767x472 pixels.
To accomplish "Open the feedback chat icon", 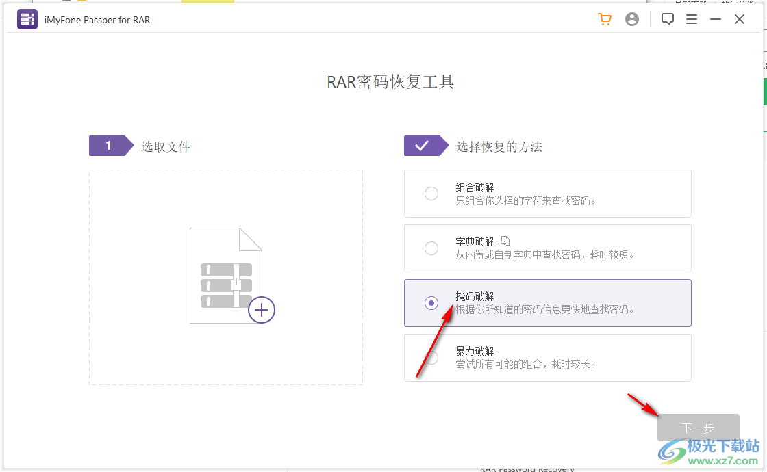I will 667,19.
